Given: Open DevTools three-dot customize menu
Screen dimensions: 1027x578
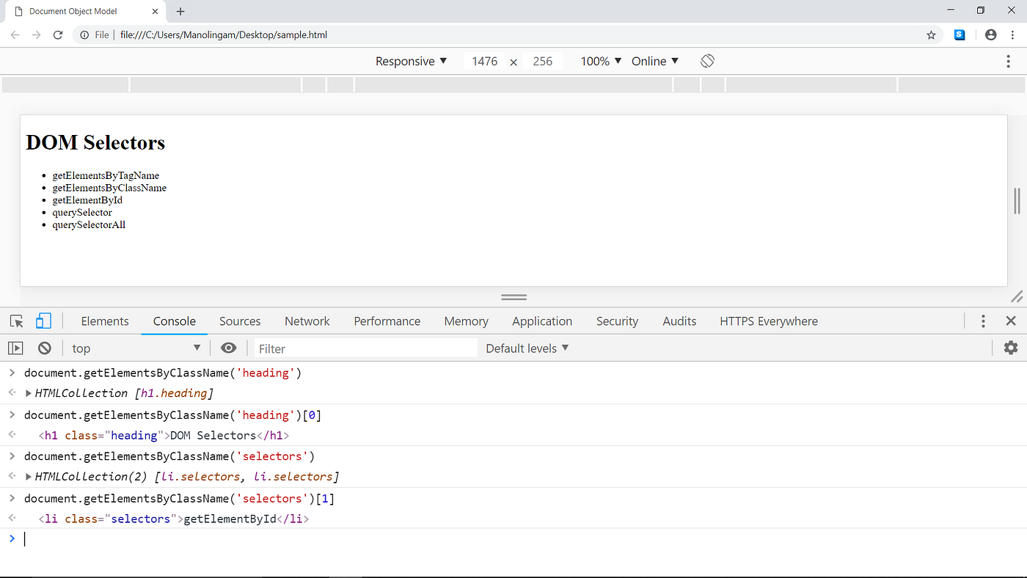Looking at the screenshot, I should pos(983,321).
